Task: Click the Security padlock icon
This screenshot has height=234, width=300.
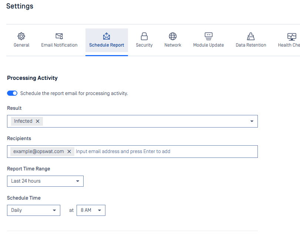Action: coord(144,36)
